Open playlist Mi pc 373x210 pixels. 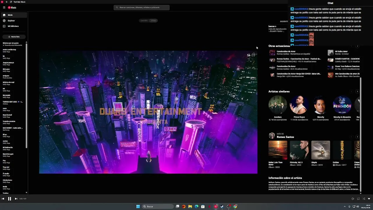coord(13,135)
